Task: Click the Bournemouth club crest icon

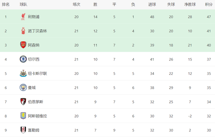Action: click(x=23, y=102)
